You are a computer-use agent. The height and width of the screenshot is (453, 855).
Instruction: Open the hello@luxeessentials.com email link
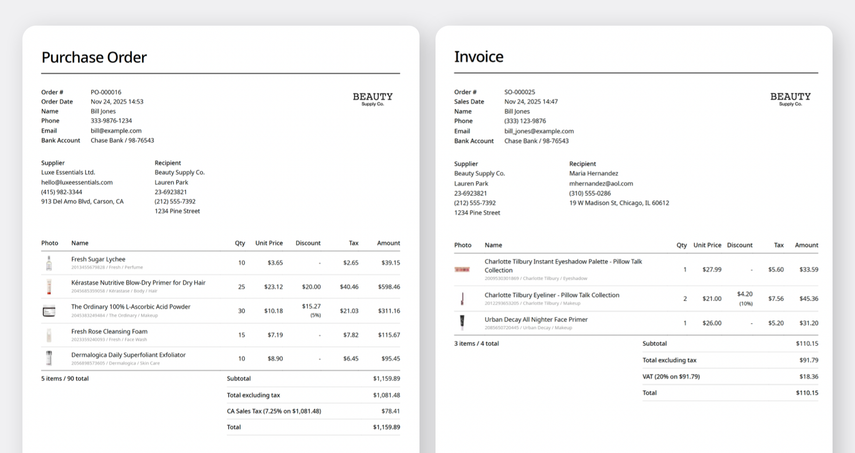point(77,182)
